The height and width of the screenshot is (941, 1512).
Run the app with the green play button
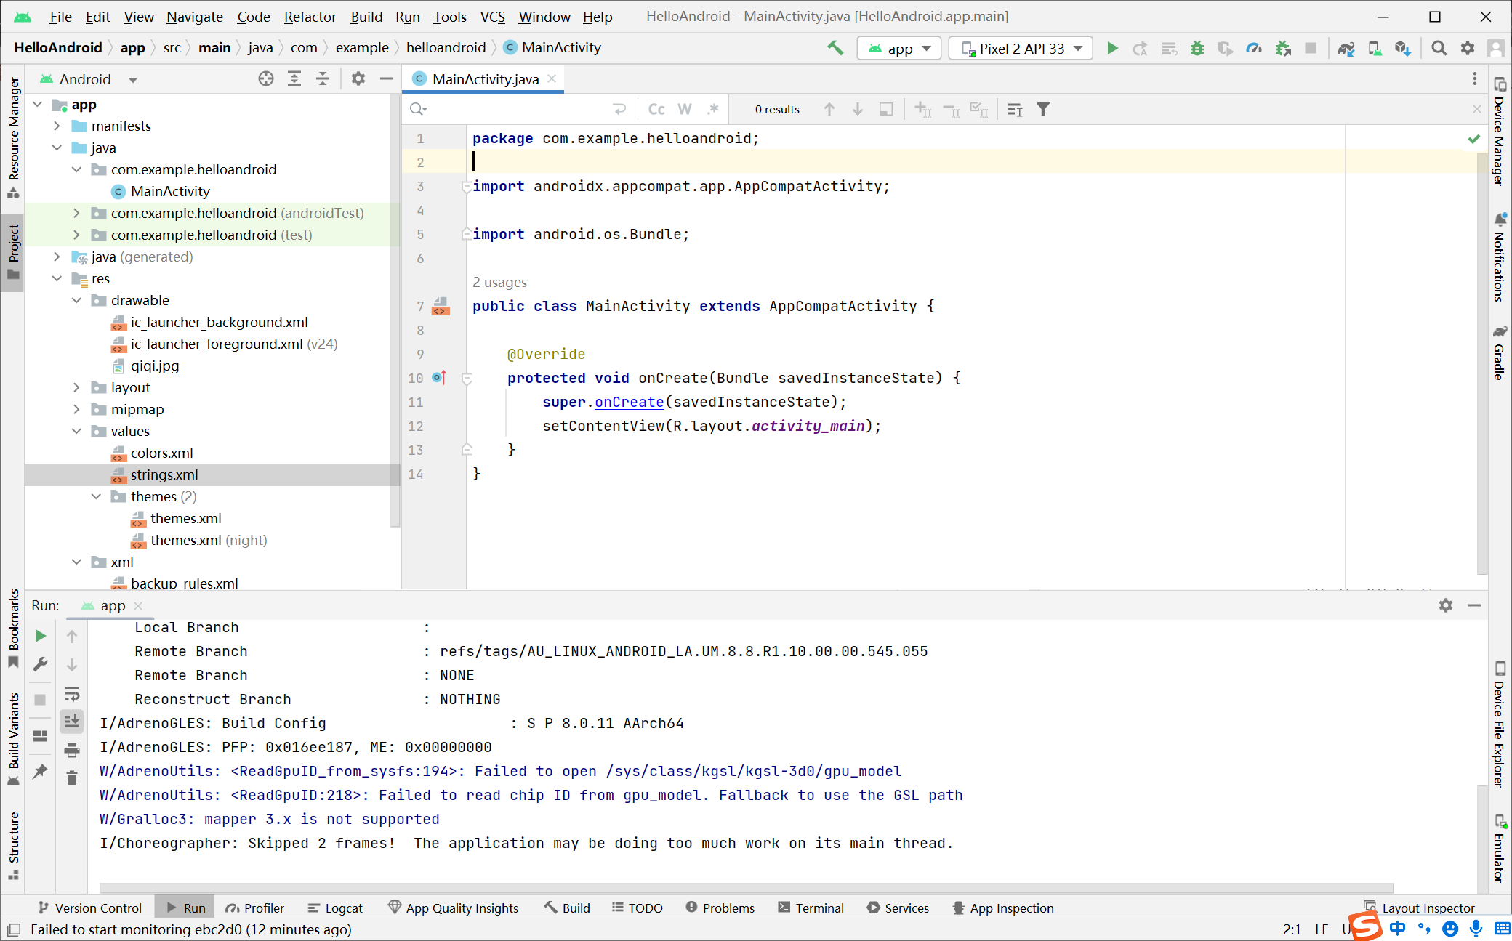point(1112,48)
